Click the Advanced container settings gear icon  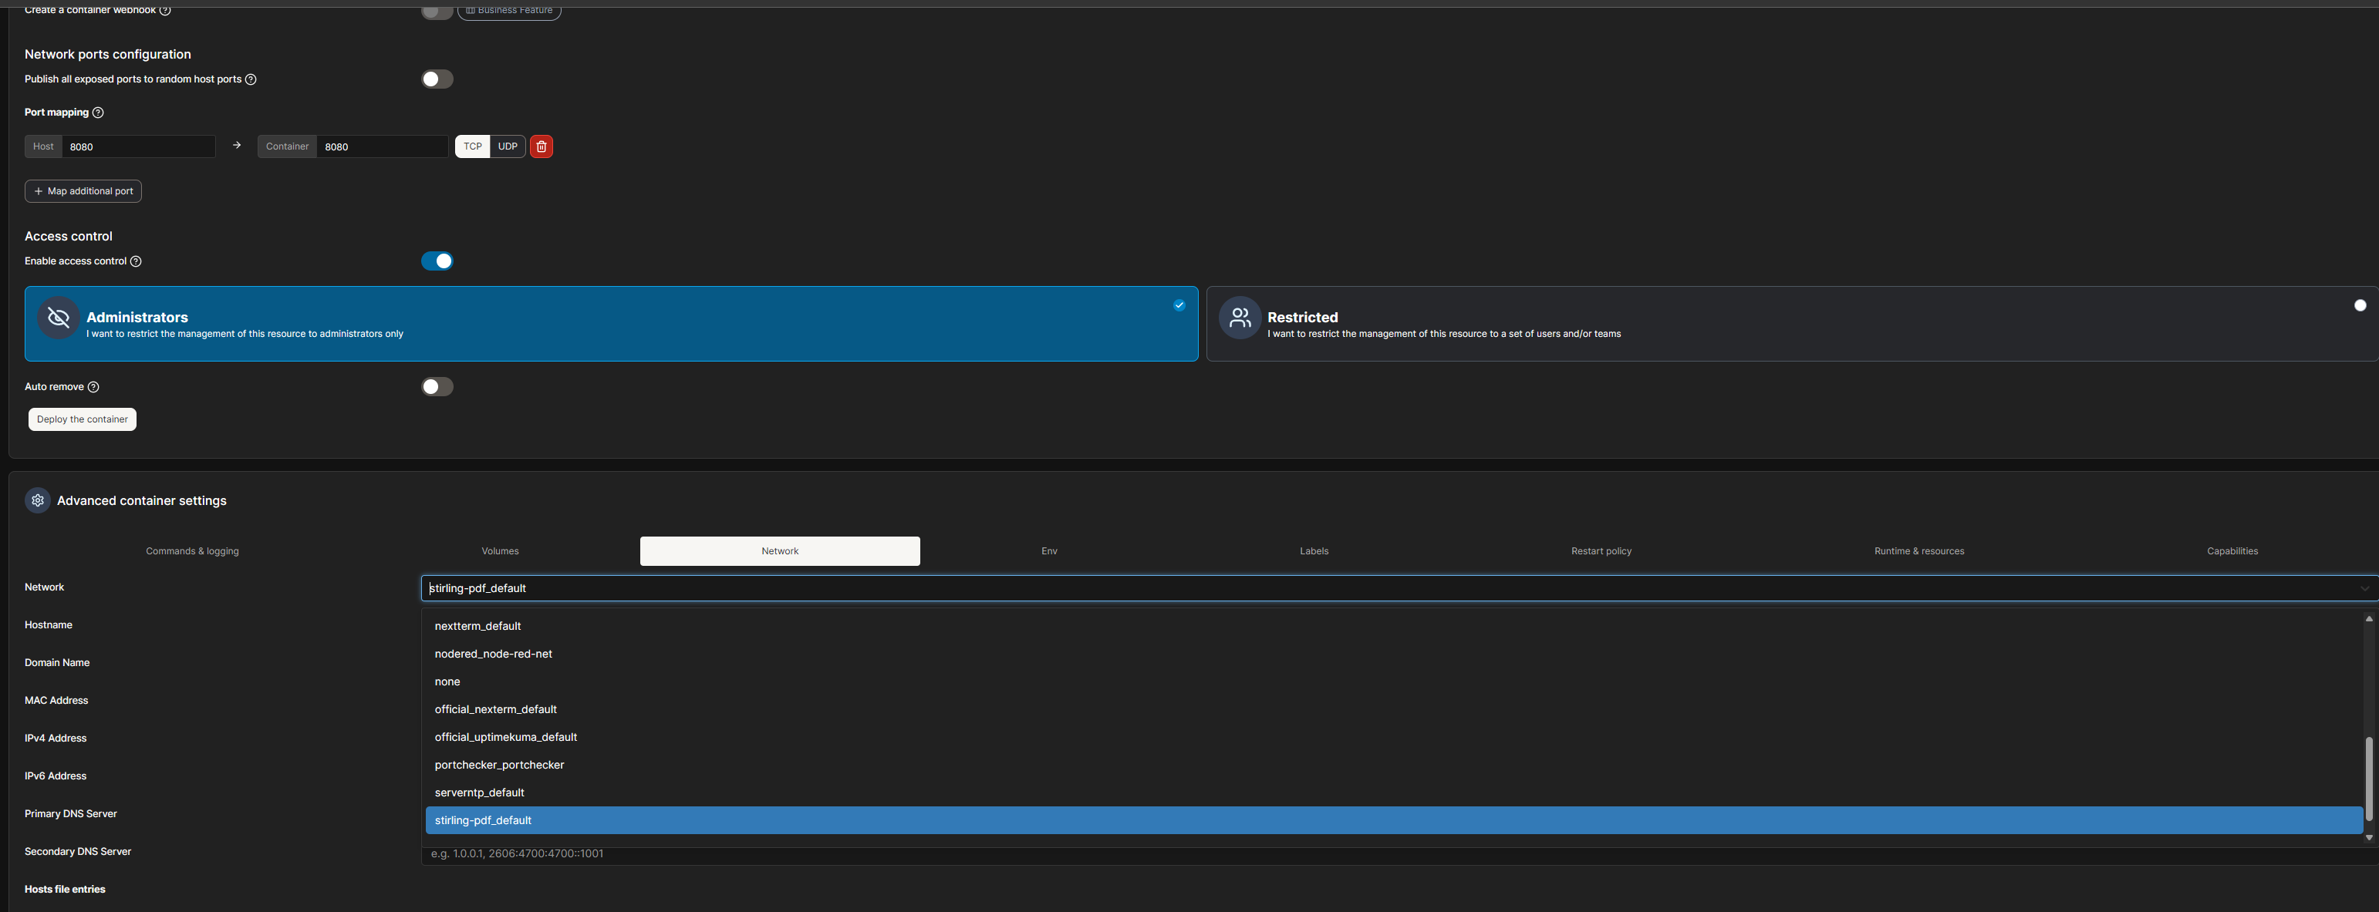click(38, 500)
